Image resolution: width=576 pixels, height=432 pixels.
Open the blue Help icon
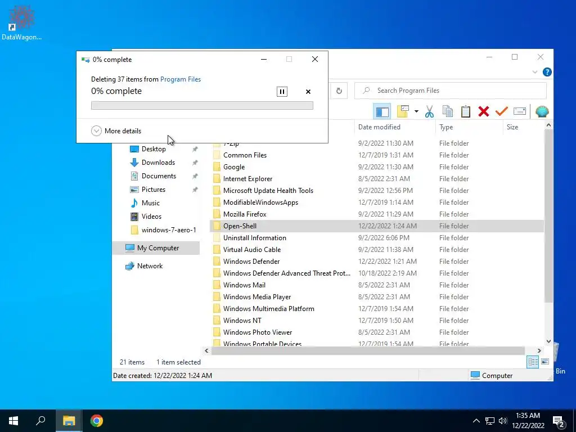[547, 72]
